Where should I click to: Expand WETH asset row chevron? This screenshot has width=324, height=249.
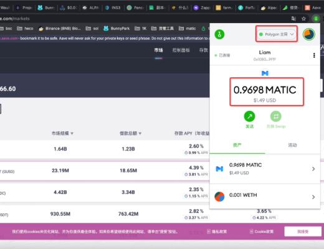(x=313, y=197)
